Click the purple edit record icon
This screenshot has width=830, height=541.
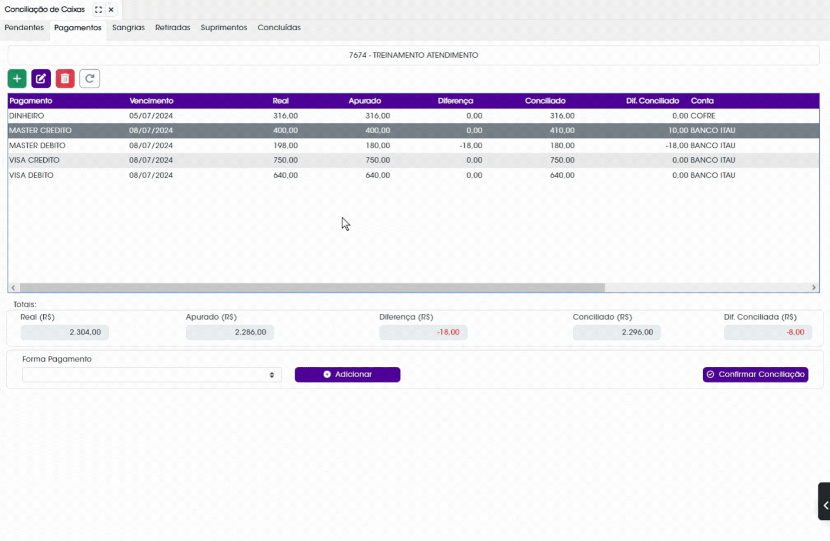[x=41, y=78]
